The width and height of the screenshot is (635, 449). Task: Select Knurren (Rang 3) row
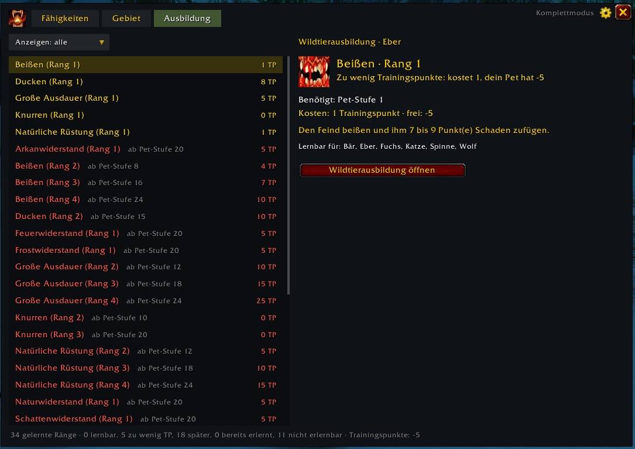click(x=146, y=335)
